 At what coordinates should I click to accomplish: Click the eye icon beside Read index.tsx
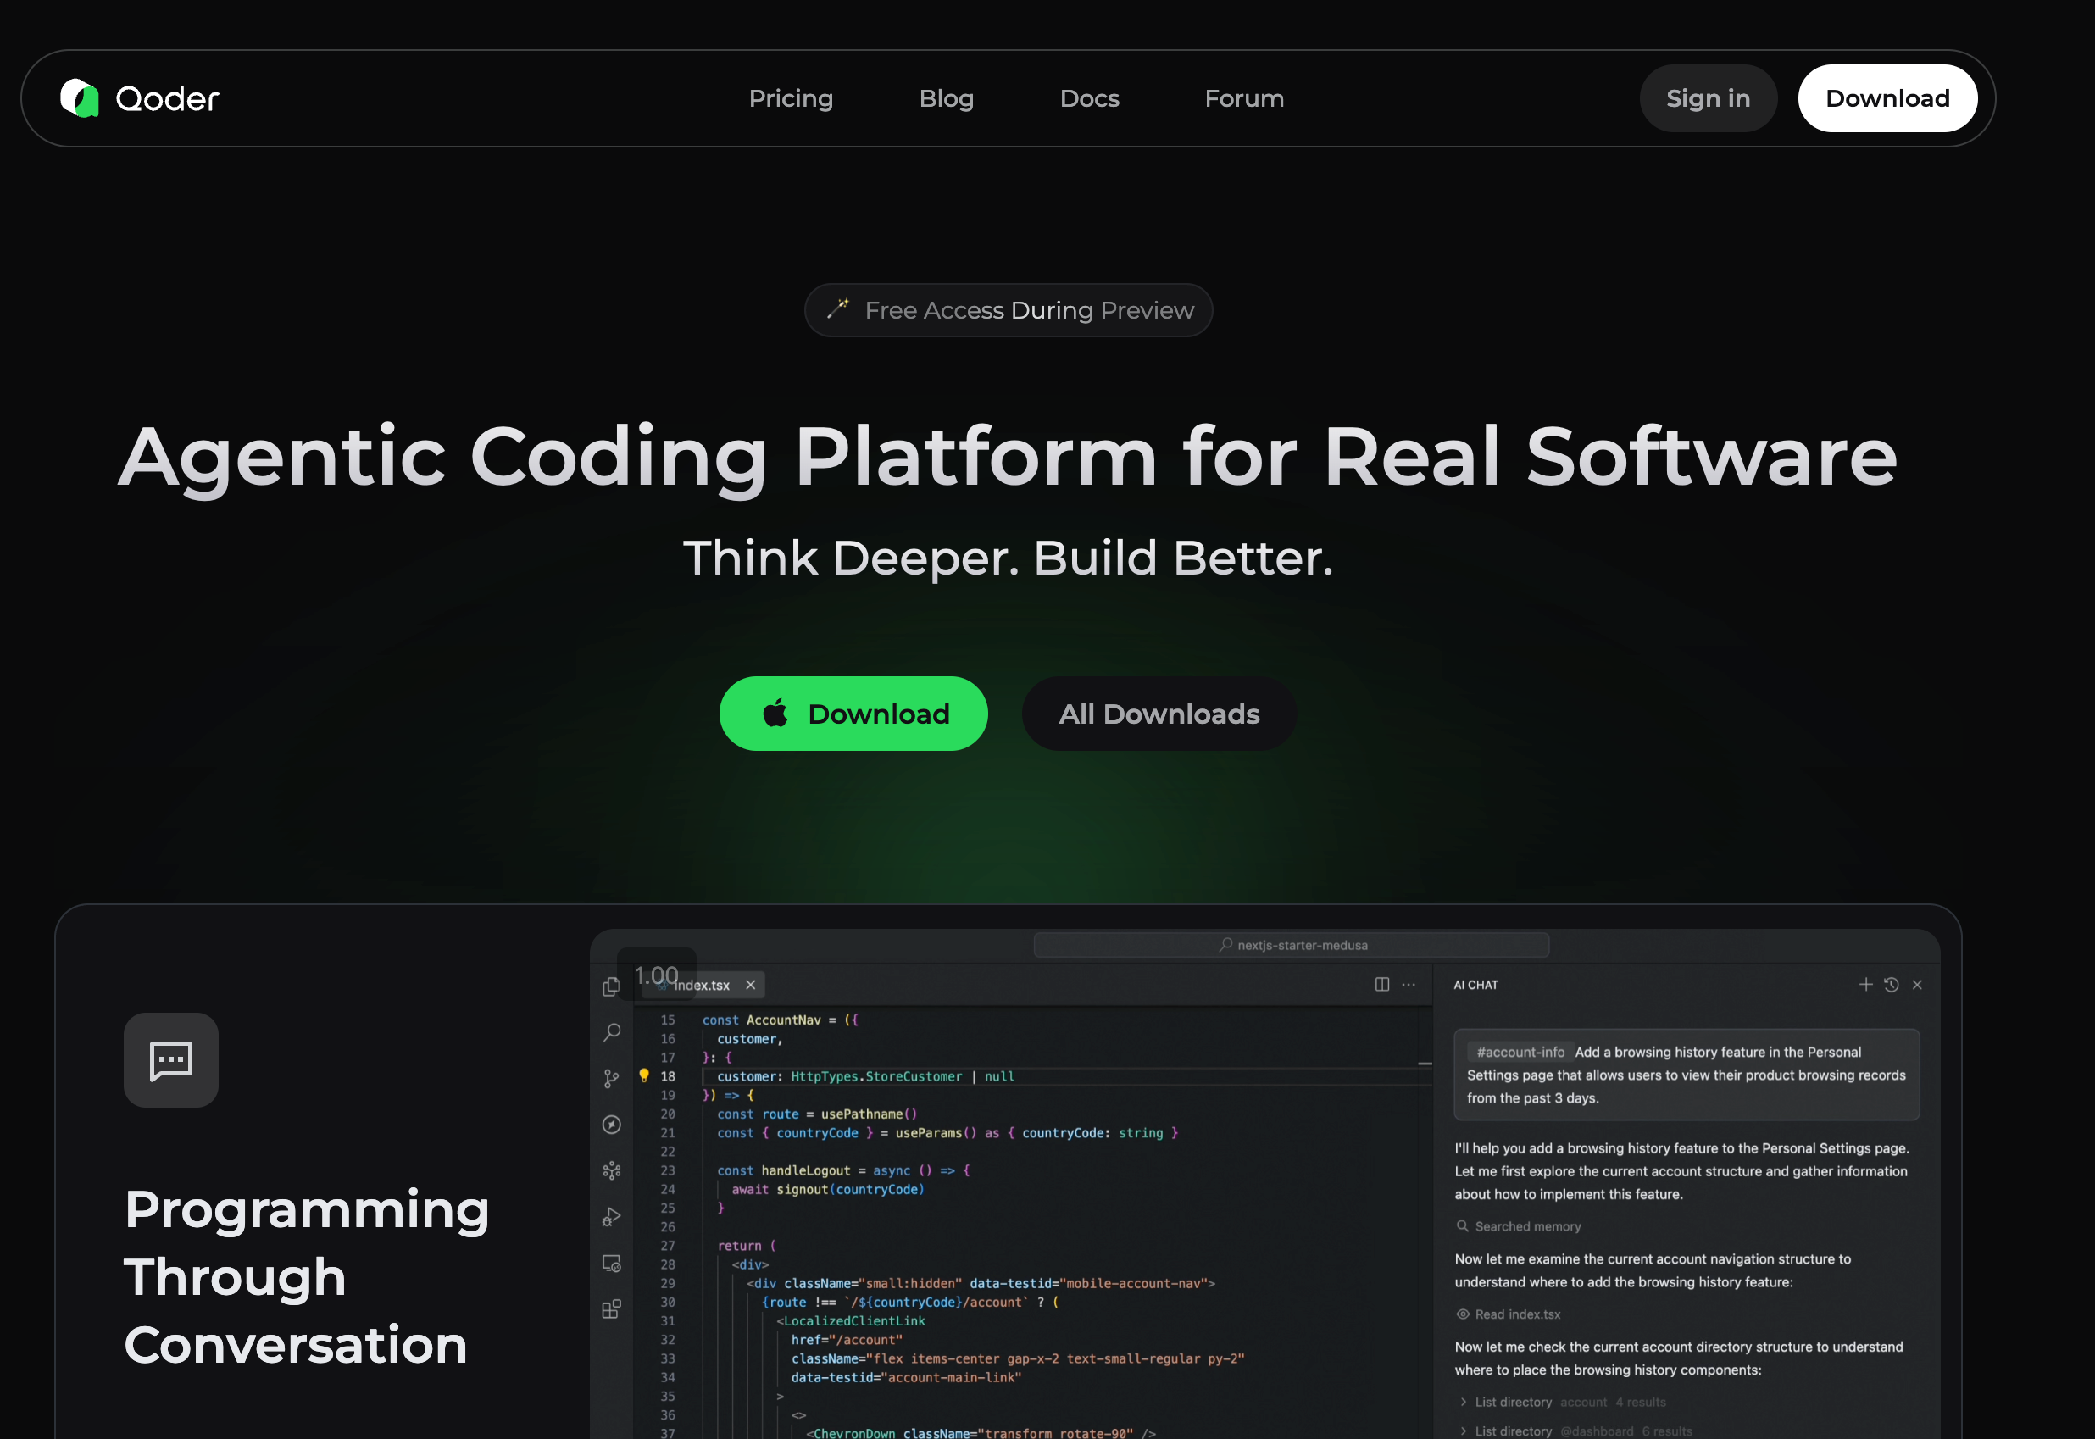point(1463,1314)
